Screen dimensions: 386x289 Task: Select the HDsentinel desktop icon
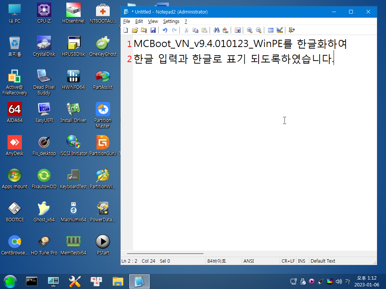[x=74, y=13]
